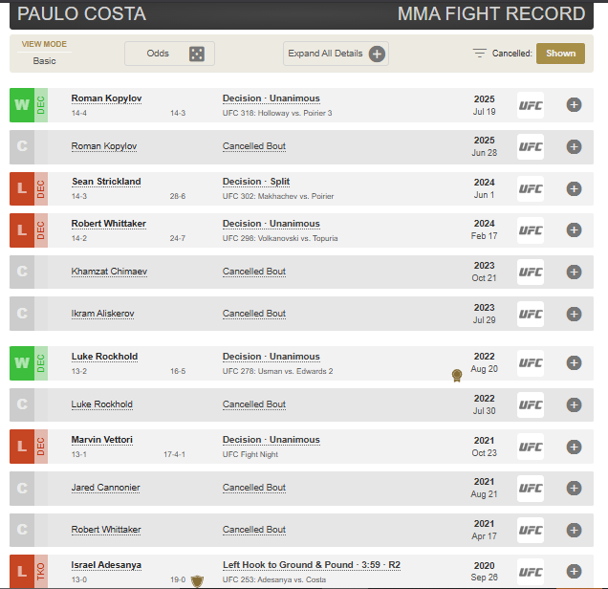The image size is (608, 589).
Task: Open Decision Split result link
Action: coord(256,182)
